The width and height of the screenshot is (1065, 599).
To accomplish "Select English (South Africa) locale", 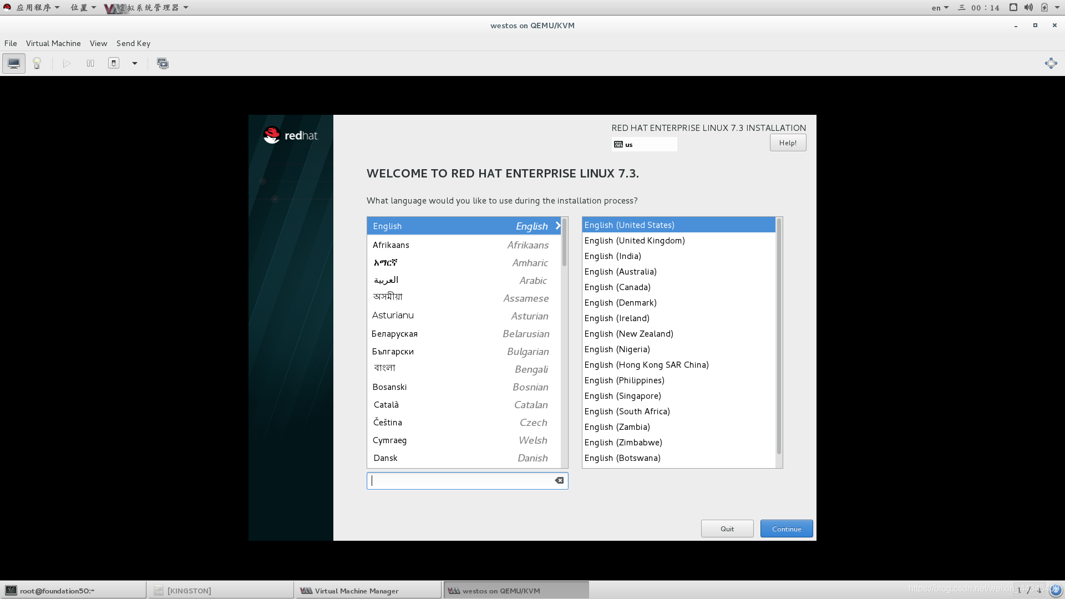I will pos(678,411).
